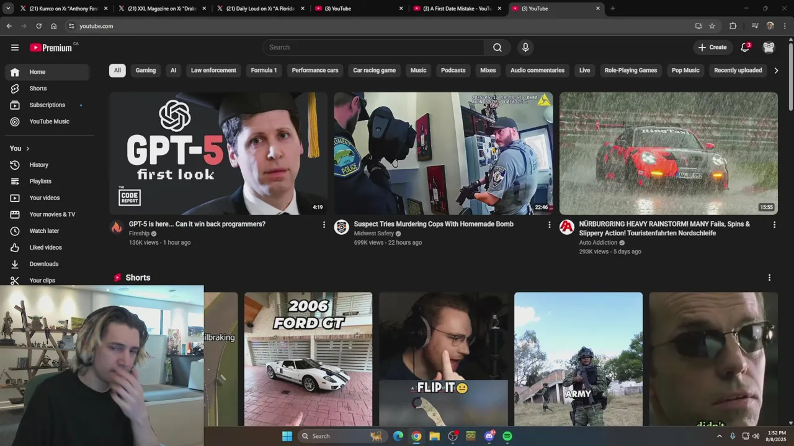Select the Podcasts filter chip
Viewport: 794px width, 446px height.
coord(453,71)
